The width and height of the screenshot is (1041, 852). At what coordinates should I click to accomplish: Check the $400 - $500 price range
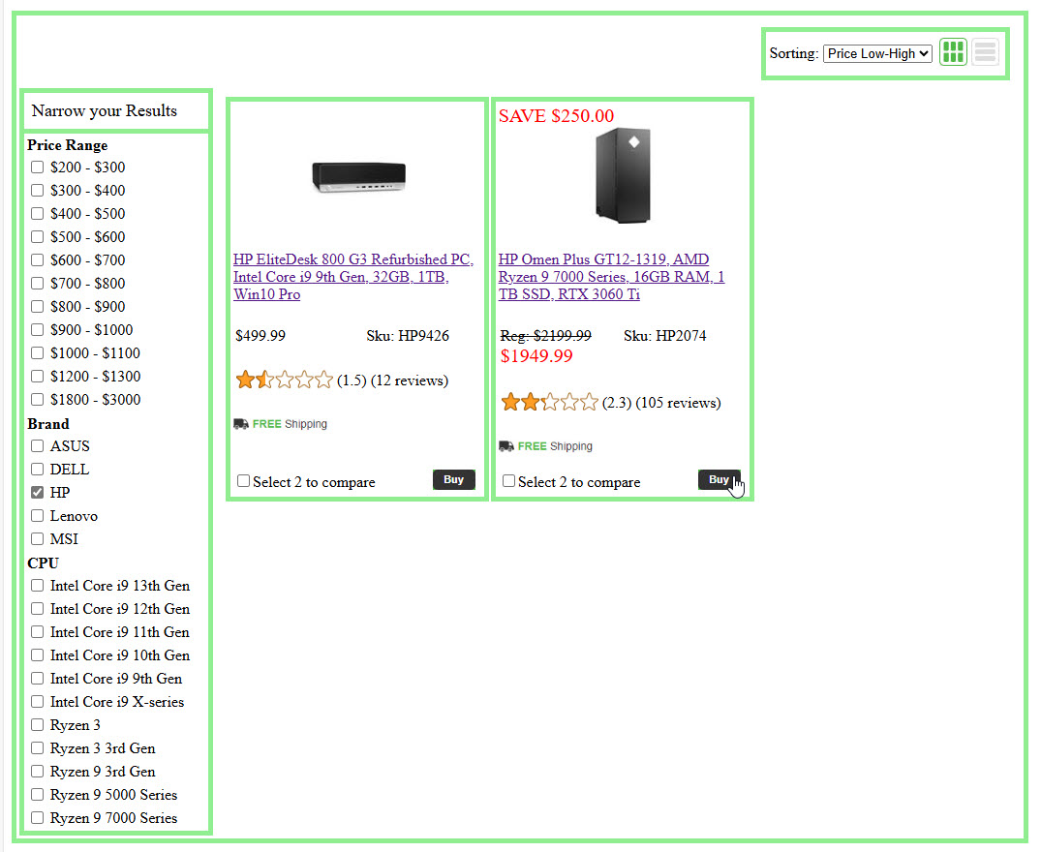tap(38, 214)
